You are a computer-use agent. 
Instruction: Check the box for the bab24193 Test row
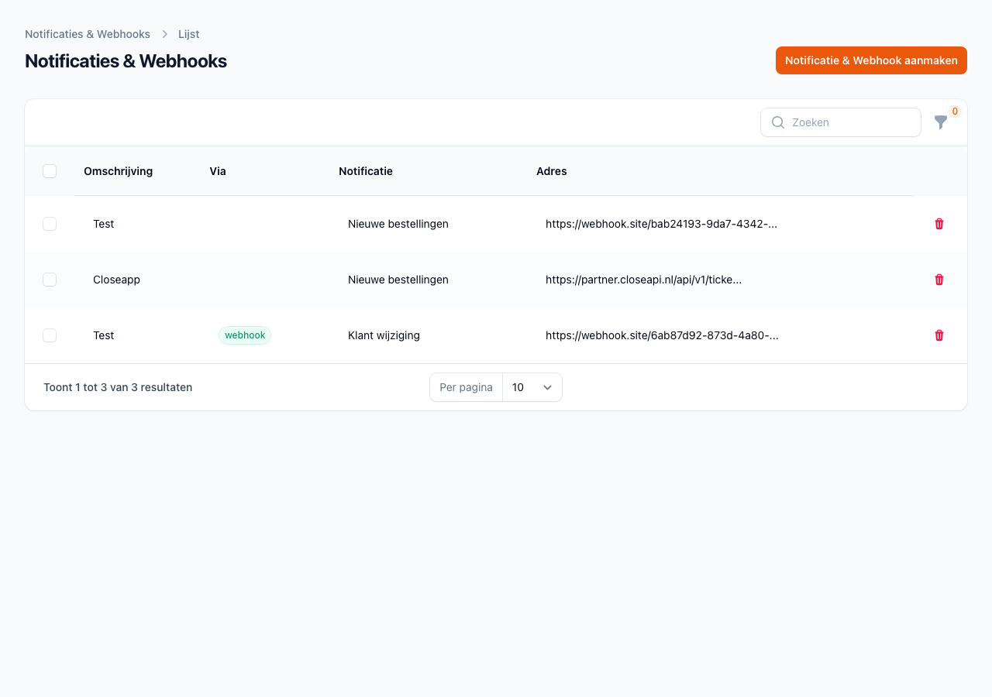50,224
